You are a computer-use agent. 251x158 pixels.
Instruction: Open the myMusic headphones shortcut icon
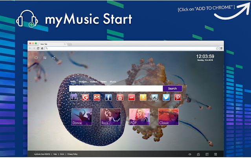click(74, 98)
